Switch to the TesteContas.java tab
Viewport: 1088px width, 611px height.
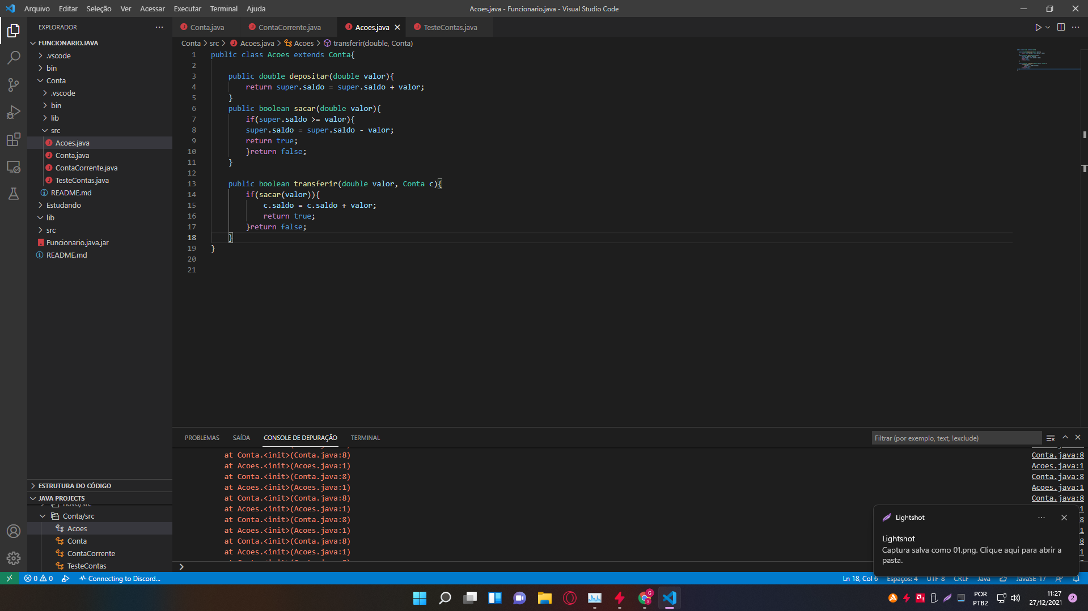(x=450, y=27)
